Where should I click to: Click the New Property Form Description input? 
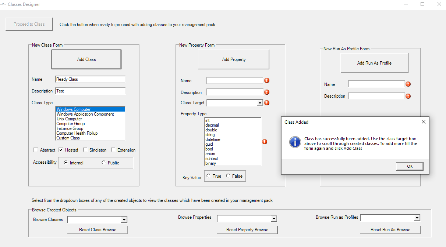[x=235, y=92]
